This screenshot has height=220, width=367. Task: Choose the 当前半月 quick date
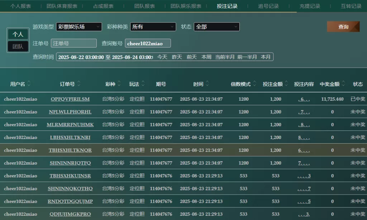(225, 57)
